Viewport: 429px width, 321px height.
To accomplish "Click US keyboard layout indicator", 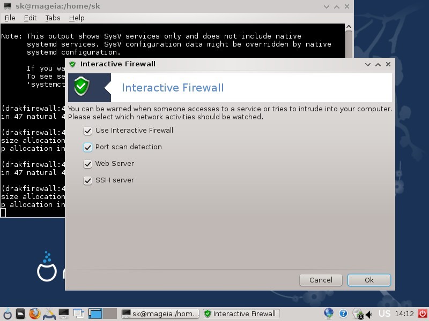I will [x=384, y=314].
